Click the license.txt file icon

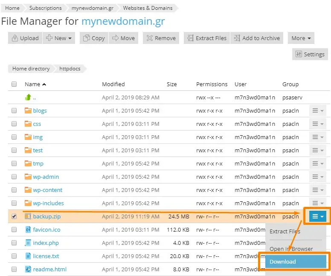[x=28, y=256]
